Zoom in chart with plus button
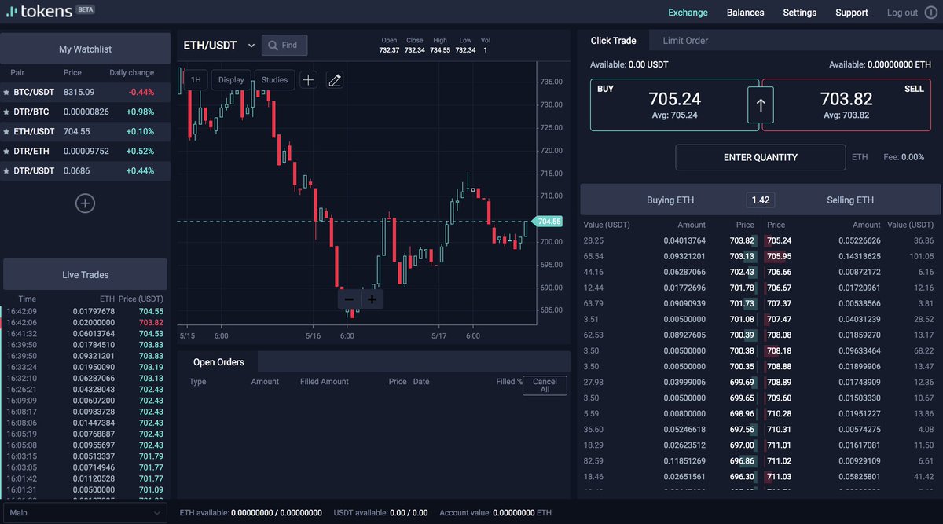 372,299
